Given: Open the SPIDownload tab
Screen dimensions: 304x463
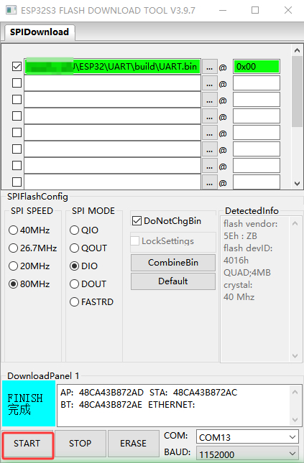Looking at the screenshot, I should click(40, 32).
